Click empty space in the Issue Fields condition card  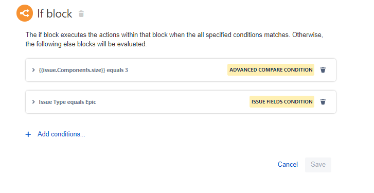pos(172,102)
